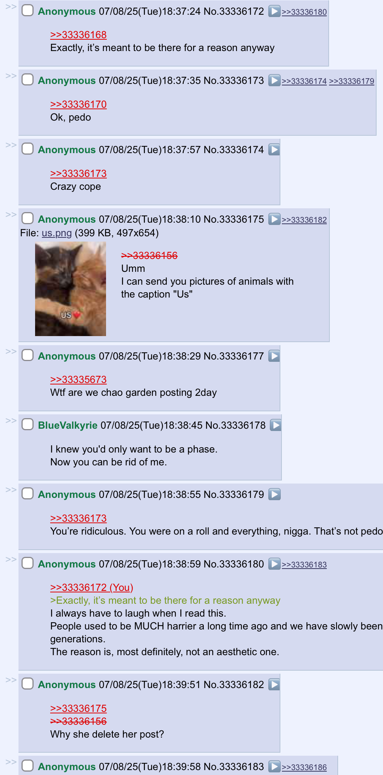Expand the cat image thumbnail

[x=71, y=289]
